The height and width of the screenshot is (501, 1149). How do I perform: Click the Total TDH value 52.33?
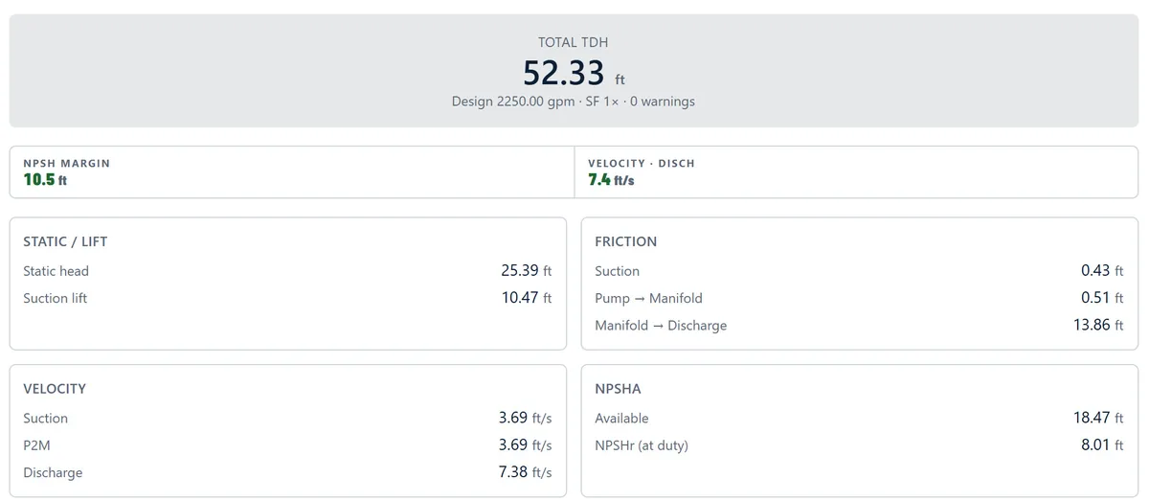(x=564, y=73)
